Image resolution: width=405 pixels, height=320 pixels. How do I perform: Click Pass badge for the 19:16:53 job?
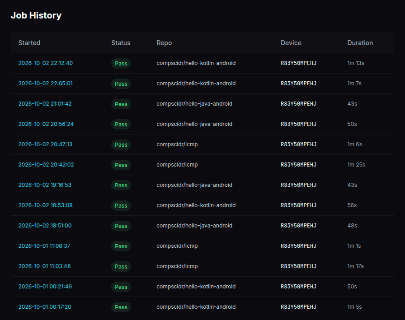pyautogui.click(x=121, y=186)
